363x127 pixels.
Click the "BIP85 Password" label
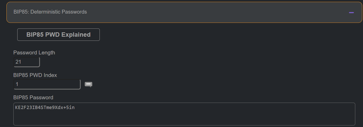33,97
